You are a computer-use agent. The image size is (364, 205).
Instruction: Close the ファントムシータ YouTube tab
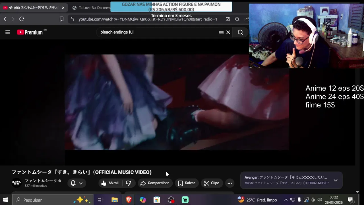pos(63,8)
